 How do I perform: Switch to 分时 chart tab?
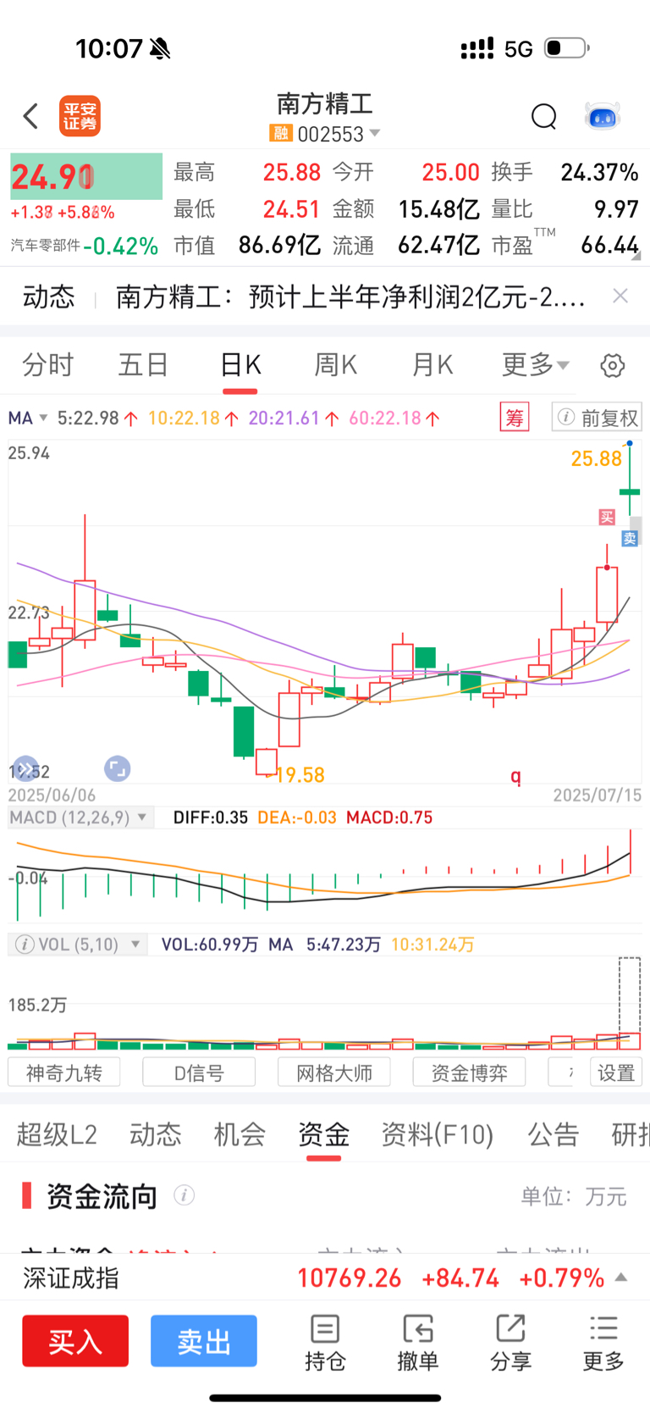[48, 365]
